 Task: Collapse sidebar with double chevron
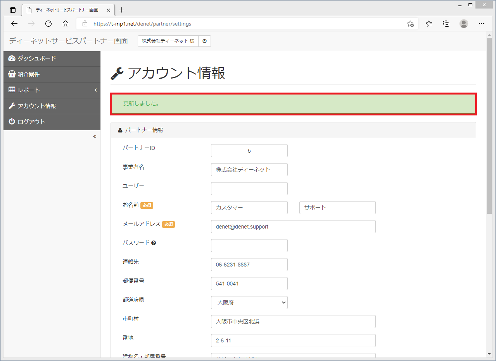click(x=95, y=136)
